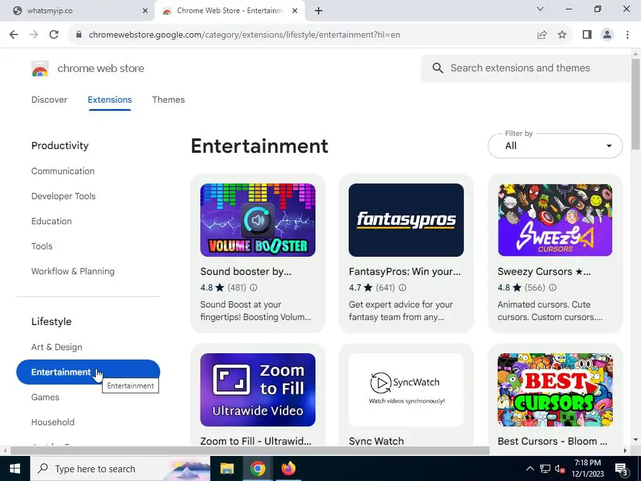This screenshot has height=481, width=641.
Task: Go to the Discover section
Action: point(49,100)
